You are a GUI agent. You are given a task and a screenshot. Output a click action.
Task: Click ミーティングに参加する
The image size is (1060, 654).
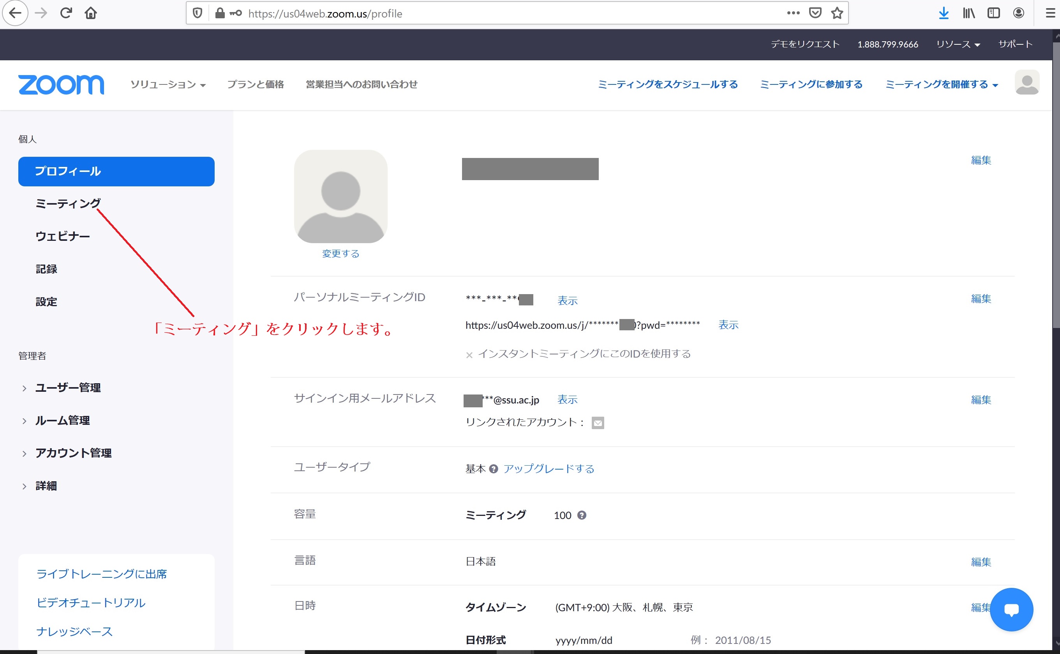click(x=811, y=84)
